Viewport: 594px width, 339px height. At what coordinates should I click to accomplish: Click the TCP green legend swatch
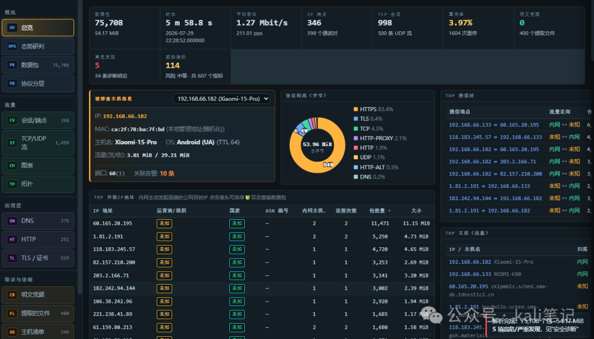(x=356, y=129)
